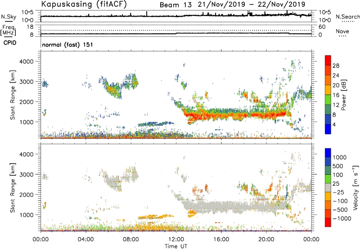Click the title text "Kapuskasing (fitACF)"
360x249 pixels.
coord(84,4)
